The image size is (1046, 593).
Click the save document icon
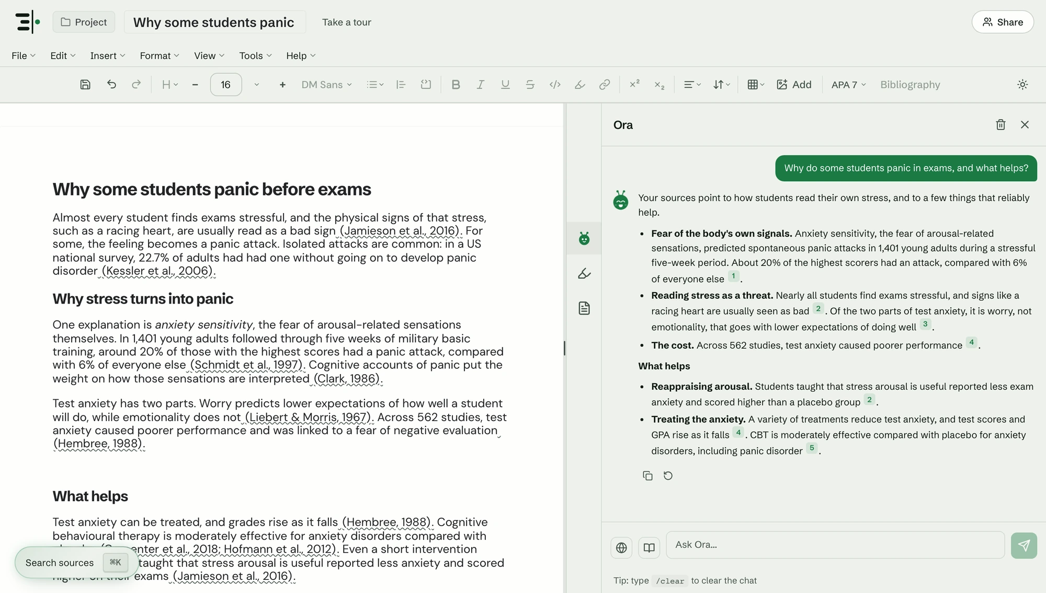coord(85,85)
